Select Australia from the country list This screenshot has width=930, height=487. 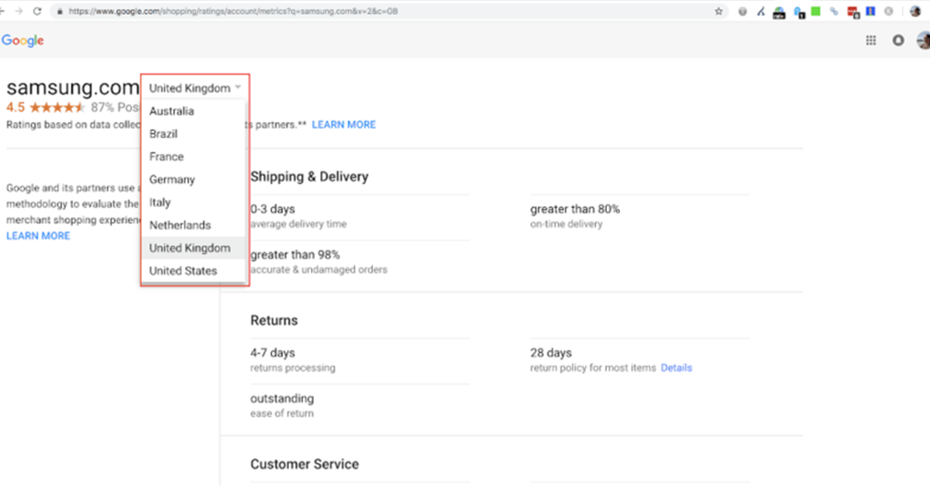point(172,111)
